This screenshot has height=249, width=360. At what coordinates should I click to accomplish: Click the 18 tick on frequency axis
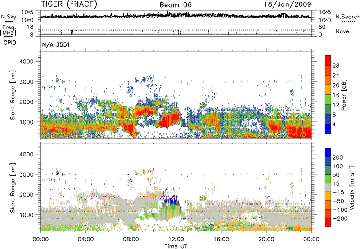(30, 27)
